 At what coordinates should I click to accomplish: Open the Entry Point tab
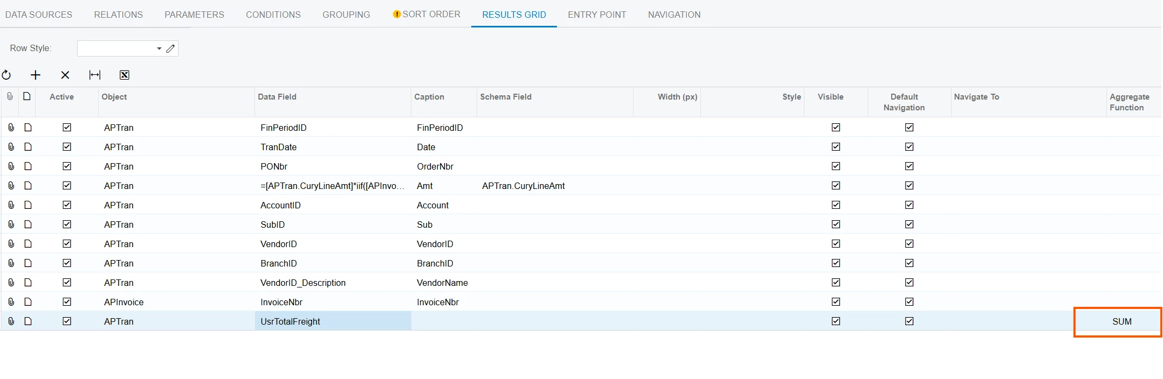click(597, 15)
